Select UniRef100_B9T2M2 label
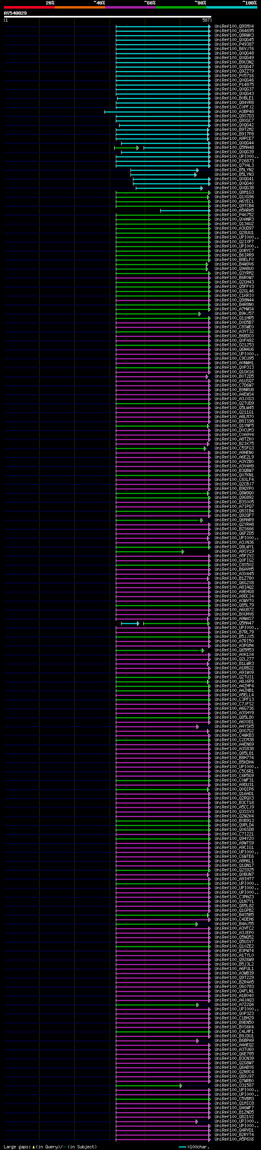This screenshot has height=1150, width=261. click(x=234, y=129)
